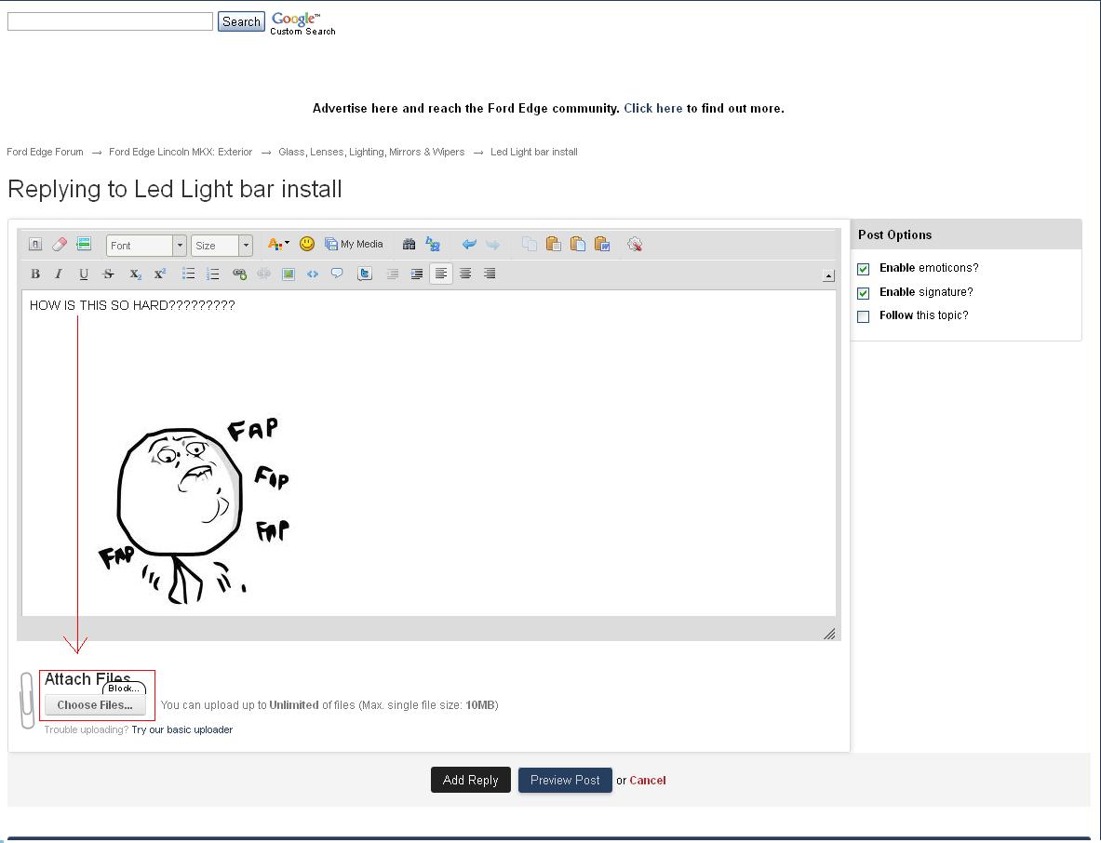Open the emoticon smiley picker
Screen dimensions: 1101x843
tap(306, 245)
